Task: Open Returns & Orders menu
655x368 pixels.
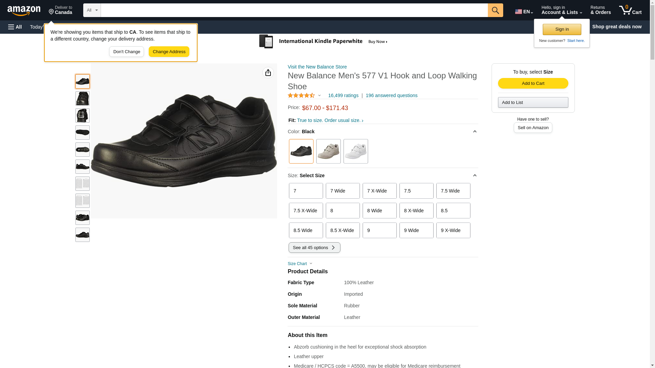Action: pos(600,10)
